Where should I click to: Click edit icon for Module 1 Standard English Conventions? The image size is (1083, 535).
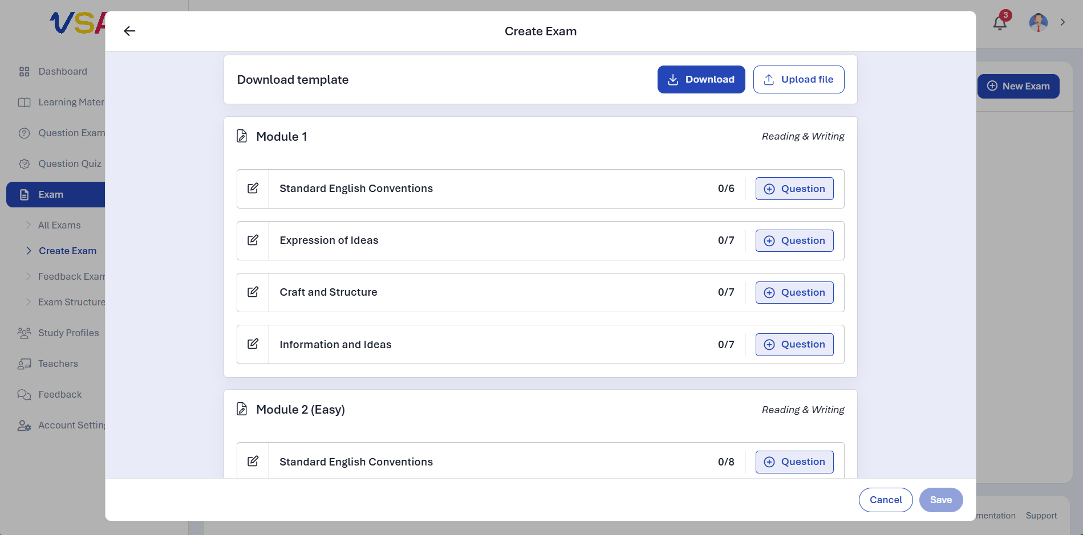pyautogui.click(x=253, y=189)
